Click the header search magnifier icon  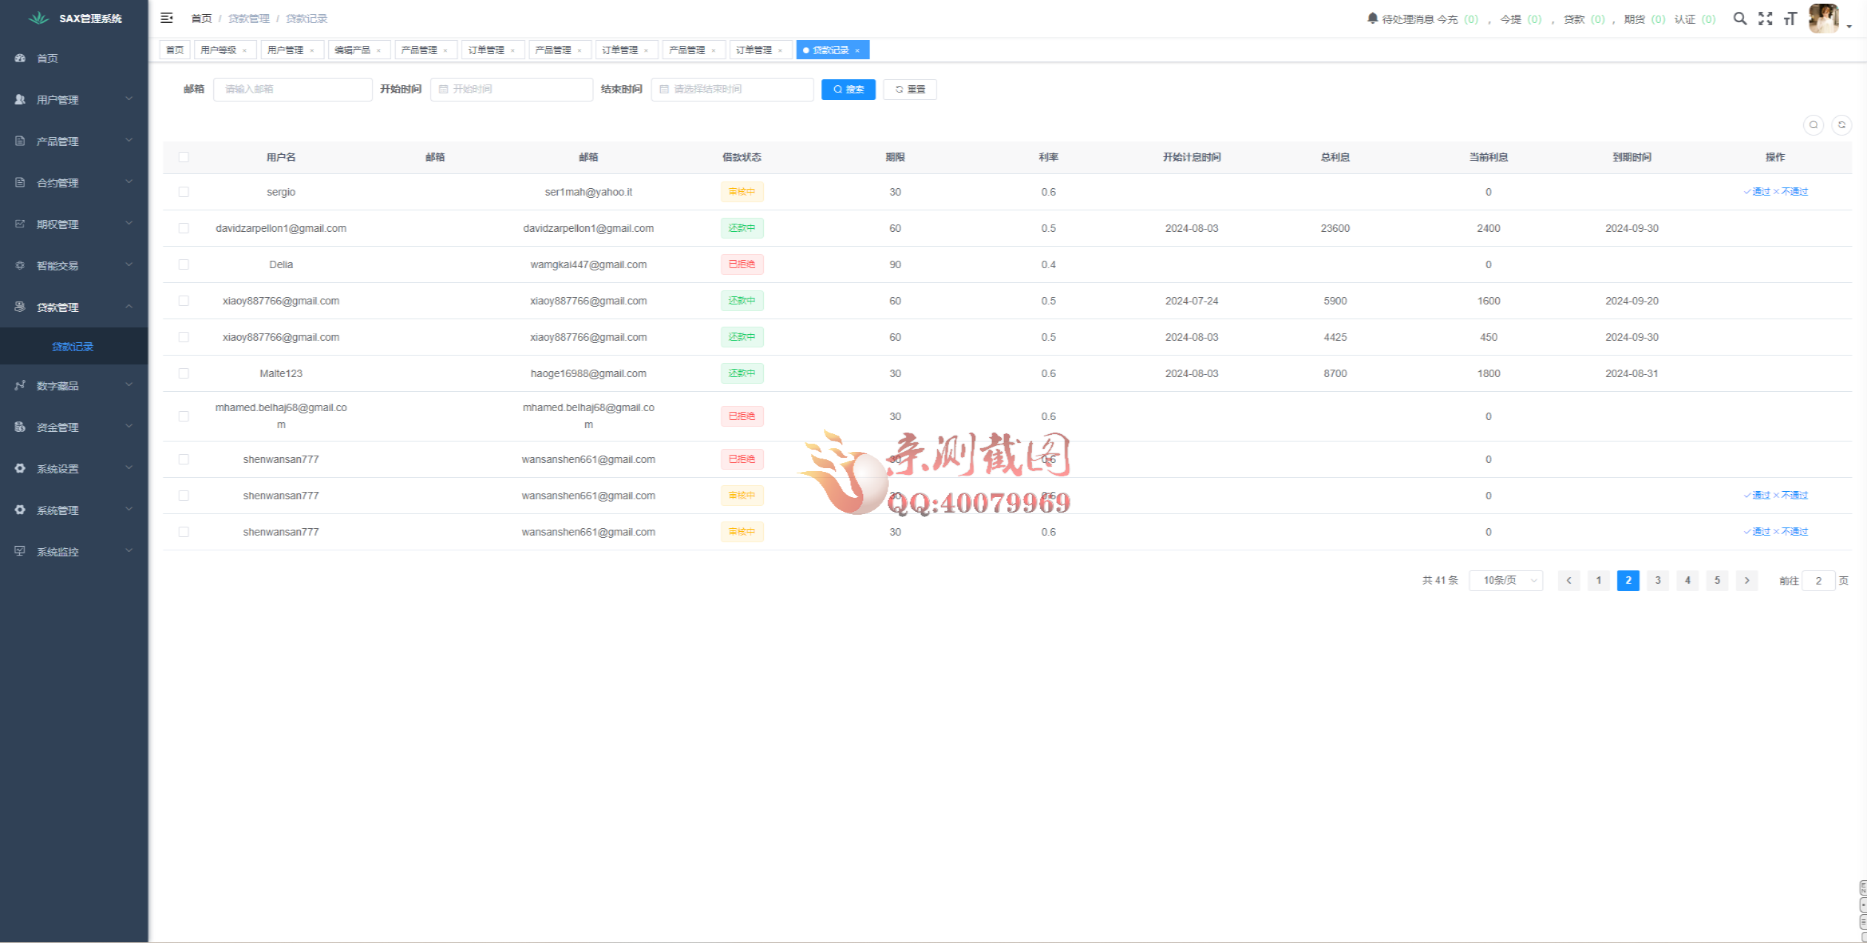pyautogui.click(x=1740, y=19)
